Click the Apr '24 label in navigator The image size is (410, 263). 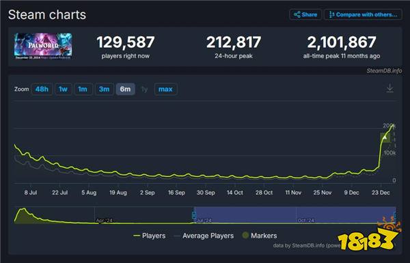(104, 221)
